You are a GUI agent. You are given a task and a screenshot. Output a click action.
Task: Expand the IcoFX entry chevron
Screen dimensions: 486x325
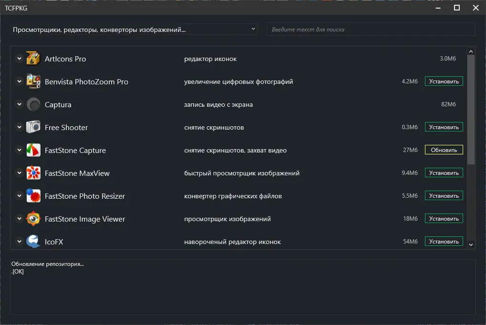[x=20, y=242]
